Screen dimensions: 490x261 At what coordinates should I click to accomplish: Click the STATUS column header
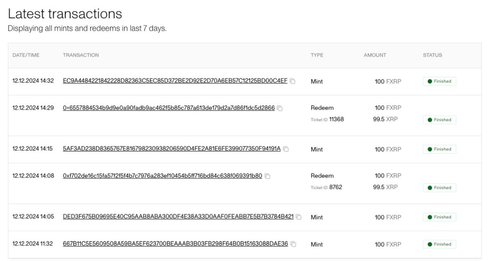[x=432, y=55]
